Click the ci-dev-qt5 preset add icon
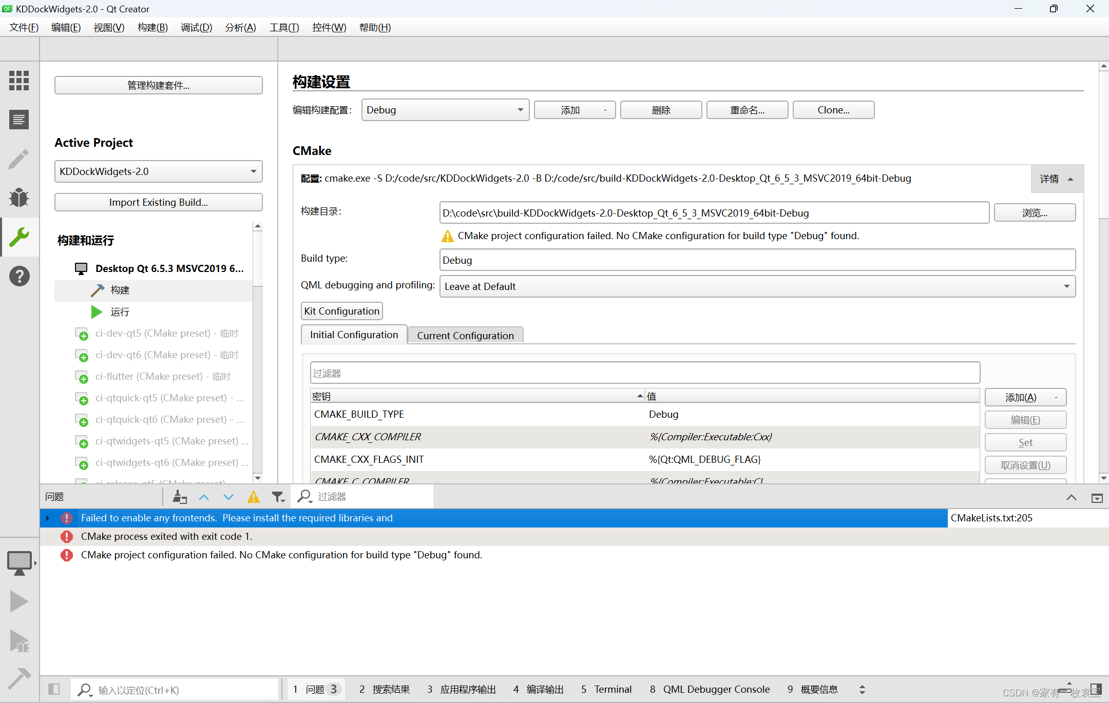The height and width of the screenshot is (703, 1109). point(82,334)
